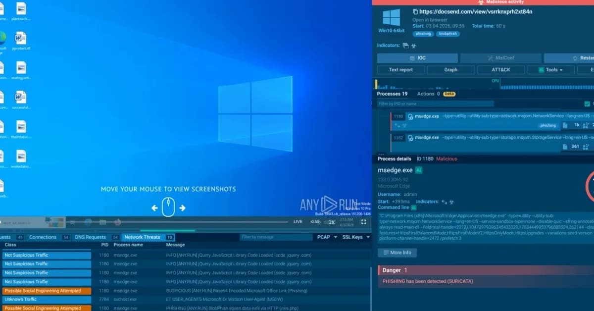This screenshot has width=594, height=311.
Task: Click the AI icon on the Tools button
Action: coord(542,70)
